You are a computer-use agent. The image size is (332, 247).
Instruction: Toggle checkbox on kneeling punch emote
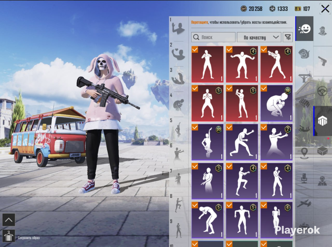(229, 127)
